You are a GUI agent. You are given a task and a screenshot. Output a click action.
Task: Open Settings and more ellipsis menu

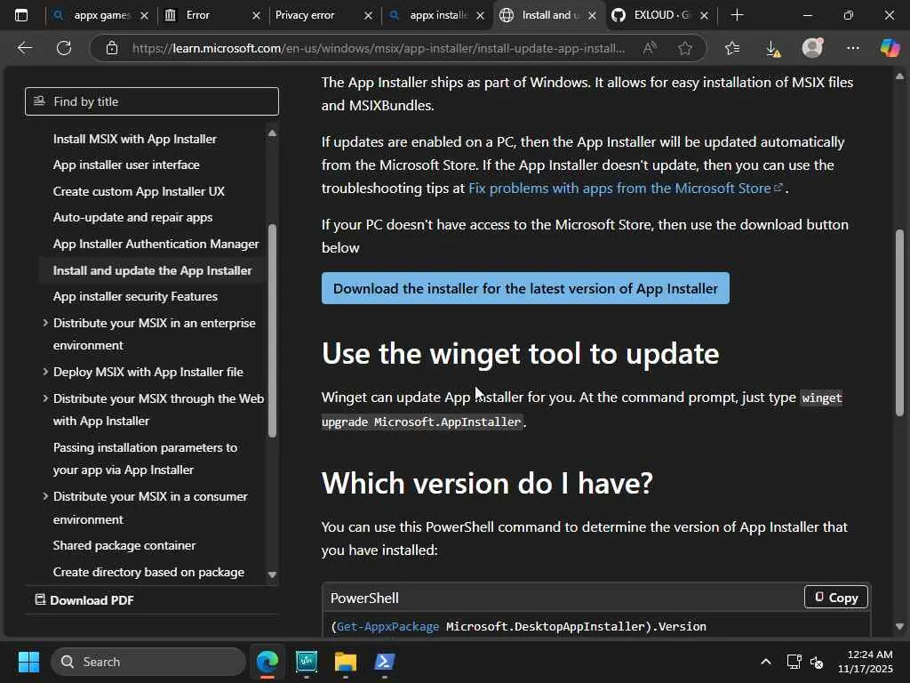tap(852, 48)
